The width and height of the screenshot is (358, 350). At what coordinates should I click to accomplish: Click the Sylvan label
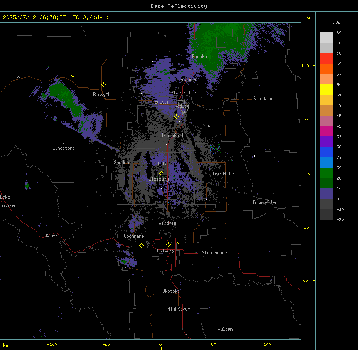162,102
